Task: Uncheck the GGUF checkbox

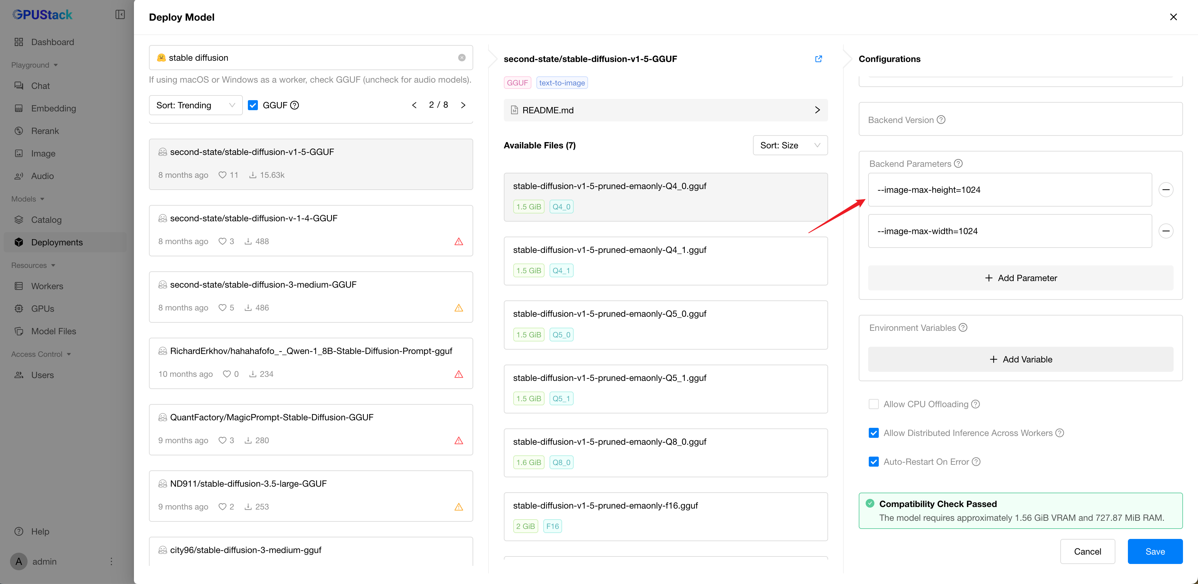Action: [x=253, y=105]
